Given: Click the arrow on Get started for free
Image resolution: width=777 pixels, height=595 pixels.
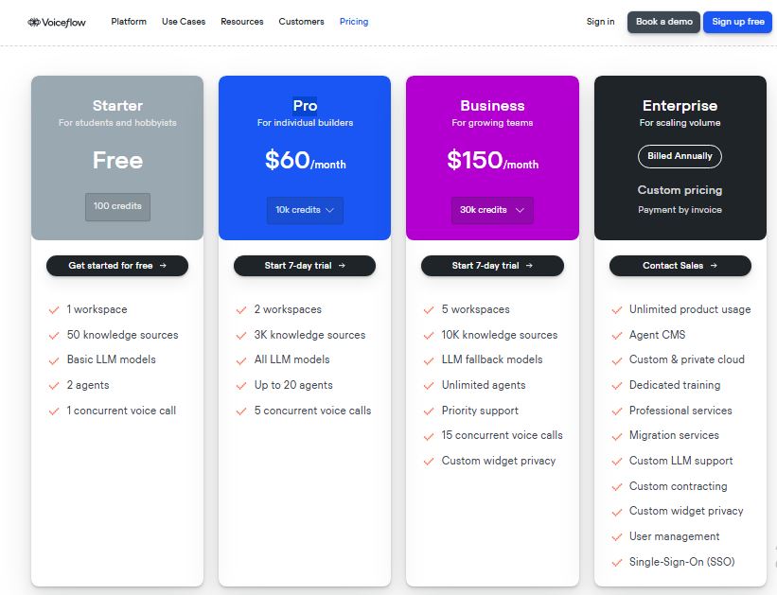Looking at the screenshot, I should coord(163,266).
